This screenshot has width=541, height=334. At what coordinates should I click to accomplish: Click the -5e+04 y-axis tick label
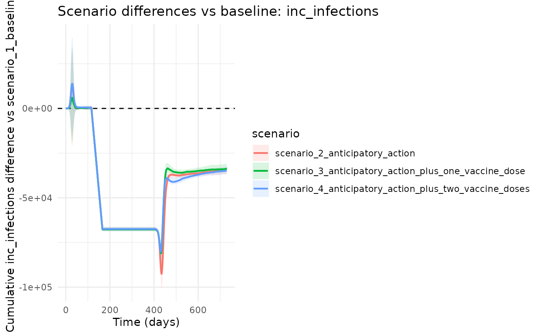click(36, 198)
